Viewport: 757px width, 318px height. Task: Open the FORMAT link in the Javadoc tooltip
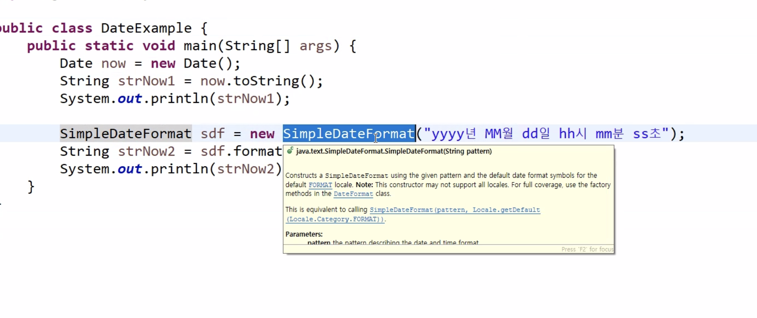[320, 185]
